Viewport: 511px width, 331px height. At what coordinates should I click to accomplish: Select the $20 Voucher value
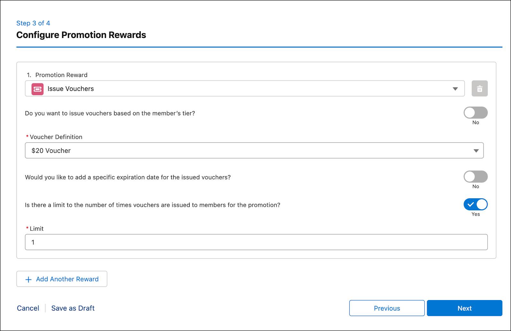pos(51,150)
